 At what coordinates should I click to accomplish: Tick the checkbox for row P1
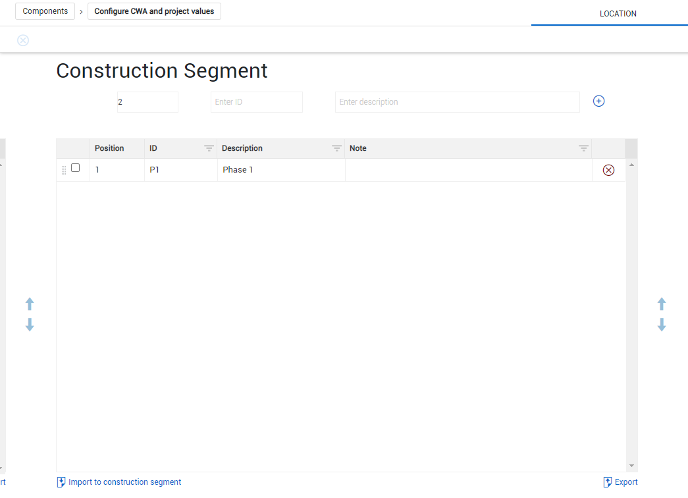tap(76, 168)
